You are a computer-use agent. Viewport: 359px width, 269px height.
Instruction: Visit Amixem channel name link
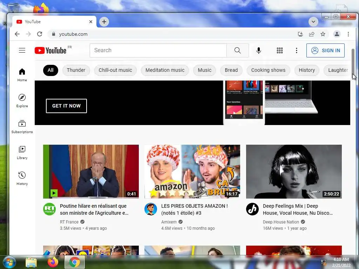(x=169, y=222)
